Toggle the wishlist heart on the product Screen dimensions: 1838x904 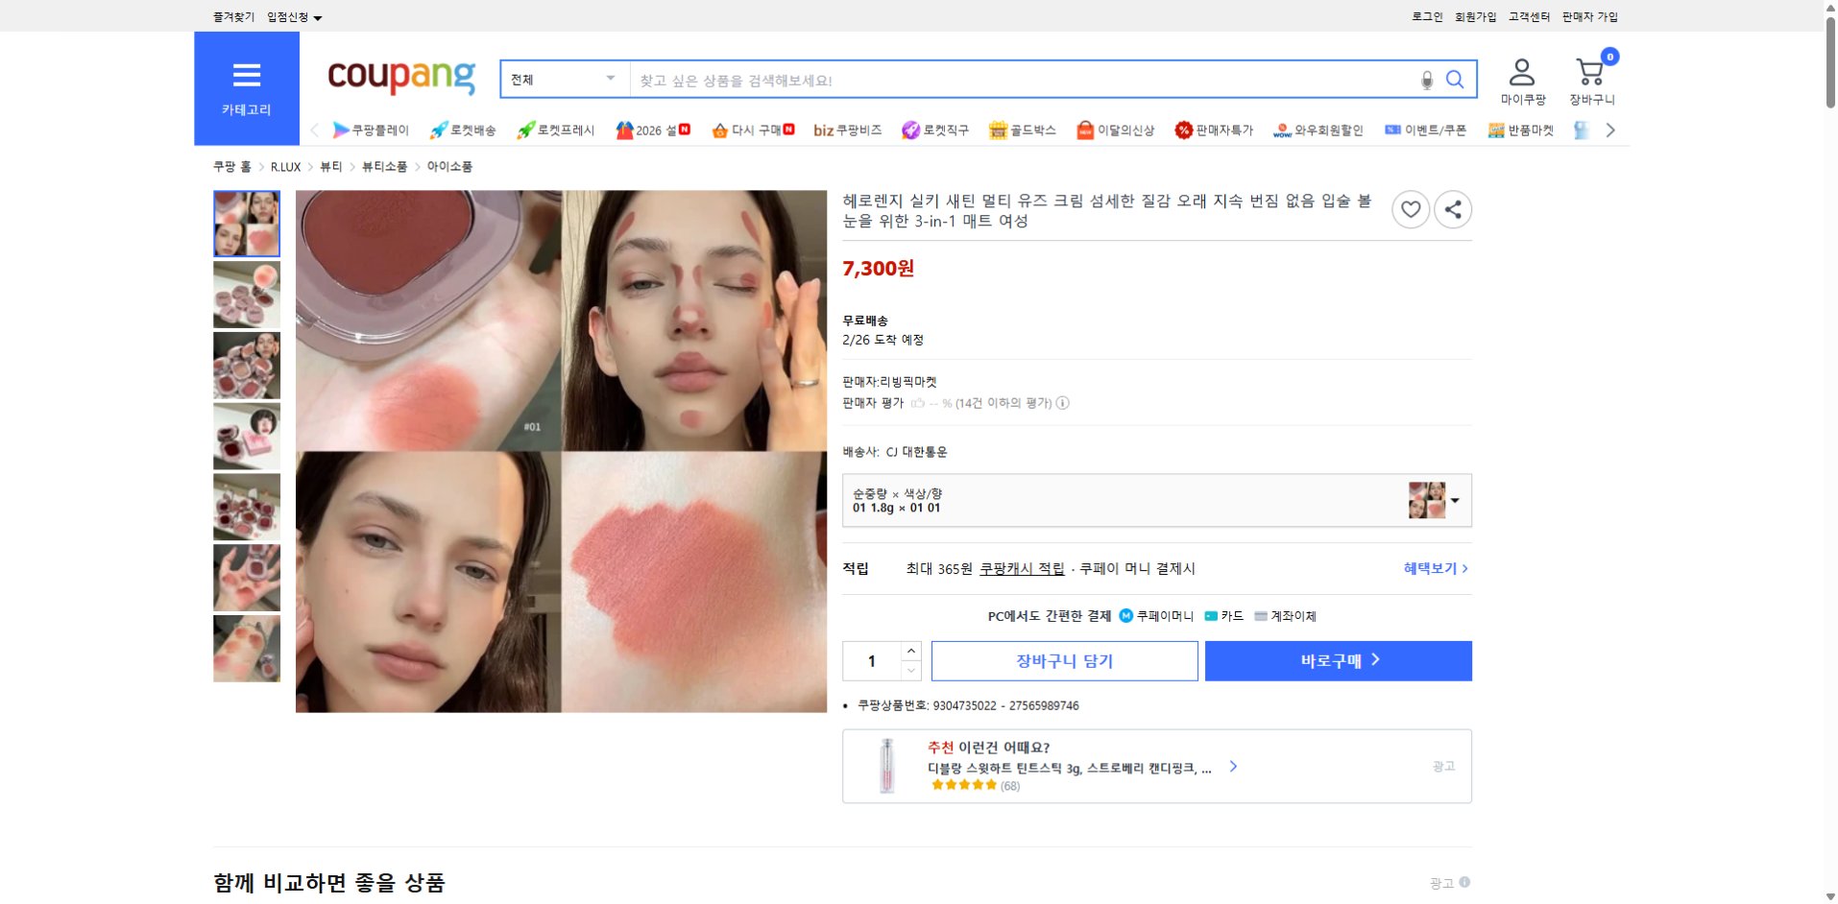pos(1410,209)
